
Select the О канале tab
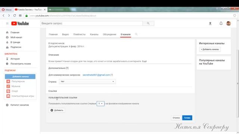pyautogui.click(x=125, y=34)
